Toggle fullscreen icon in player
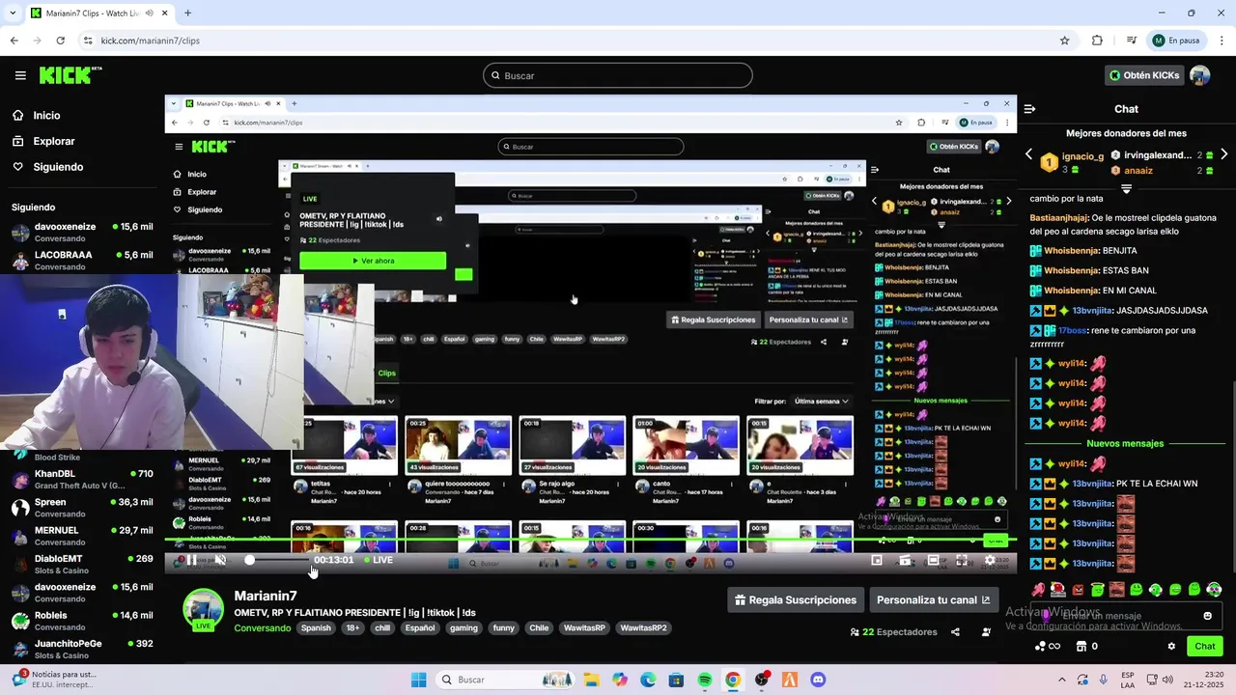1236x695 pixels. (x=962, y=560)
